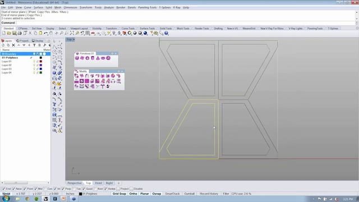Change Layer 01 red color swatch

click(x=41, y=61)
